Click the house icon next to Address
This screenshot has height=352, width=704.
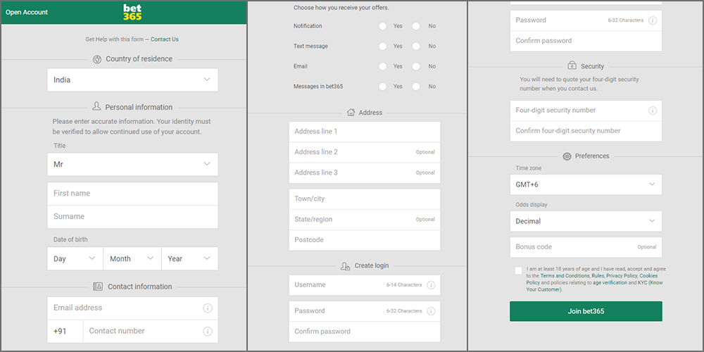coord(351,112)
